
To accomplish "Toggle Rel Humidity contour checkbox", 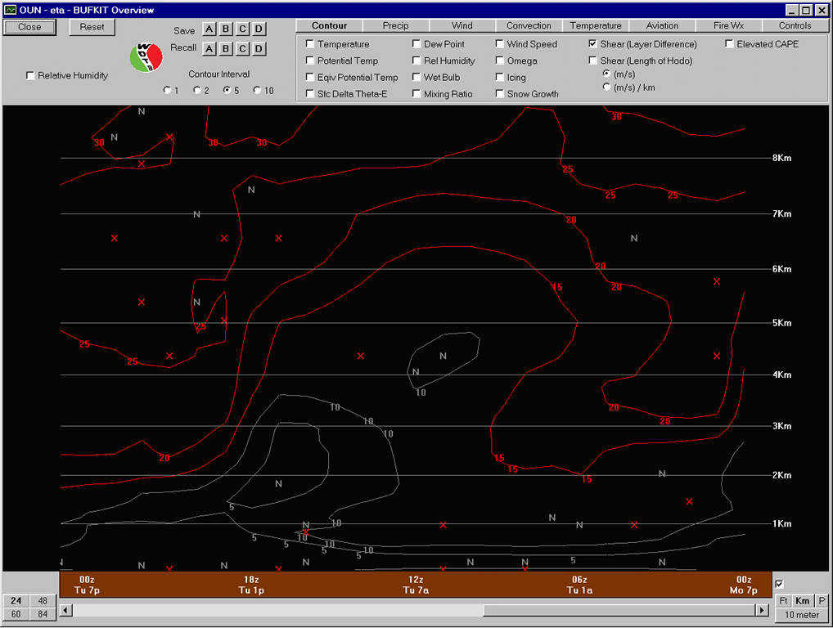I will pos(416,61).
